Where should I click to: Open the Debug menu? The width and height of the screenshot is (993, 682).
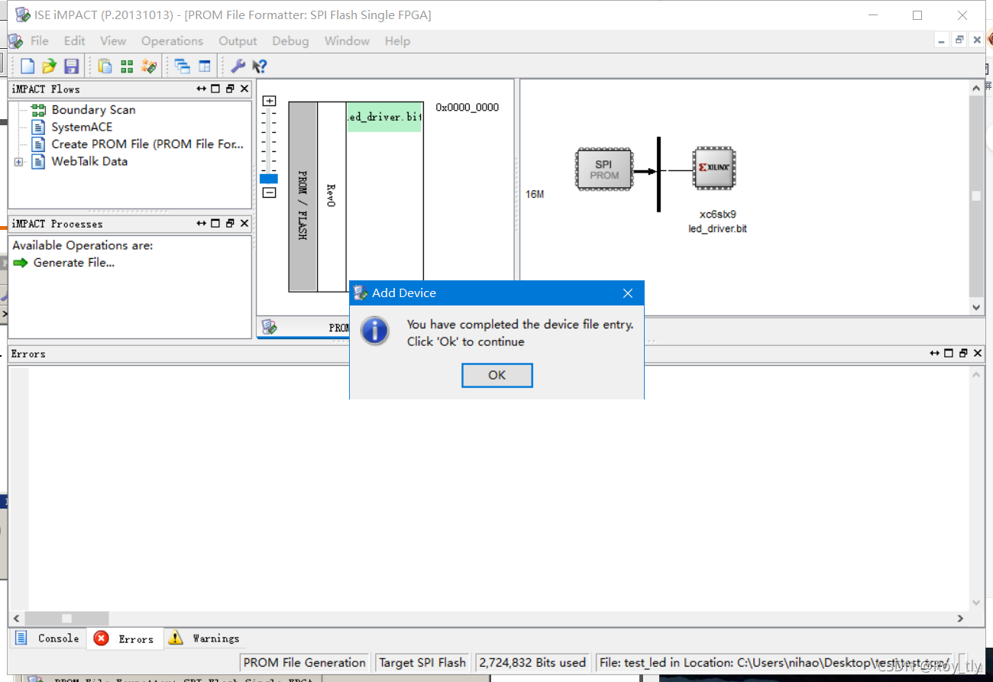click(x=290, y=41)
